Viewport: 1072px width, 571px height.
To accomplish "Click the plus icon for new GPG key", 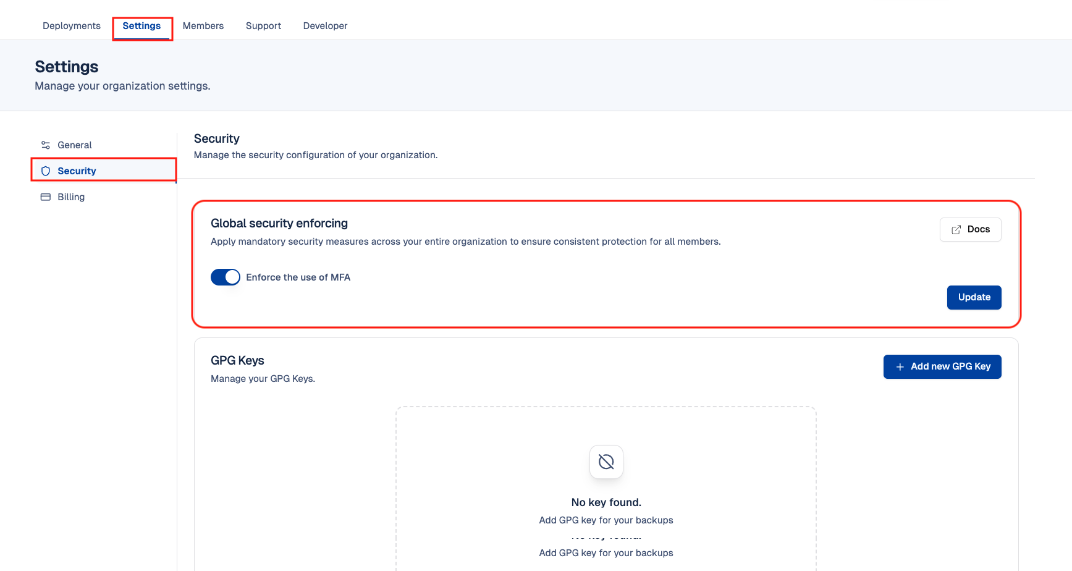I will 900,367.
